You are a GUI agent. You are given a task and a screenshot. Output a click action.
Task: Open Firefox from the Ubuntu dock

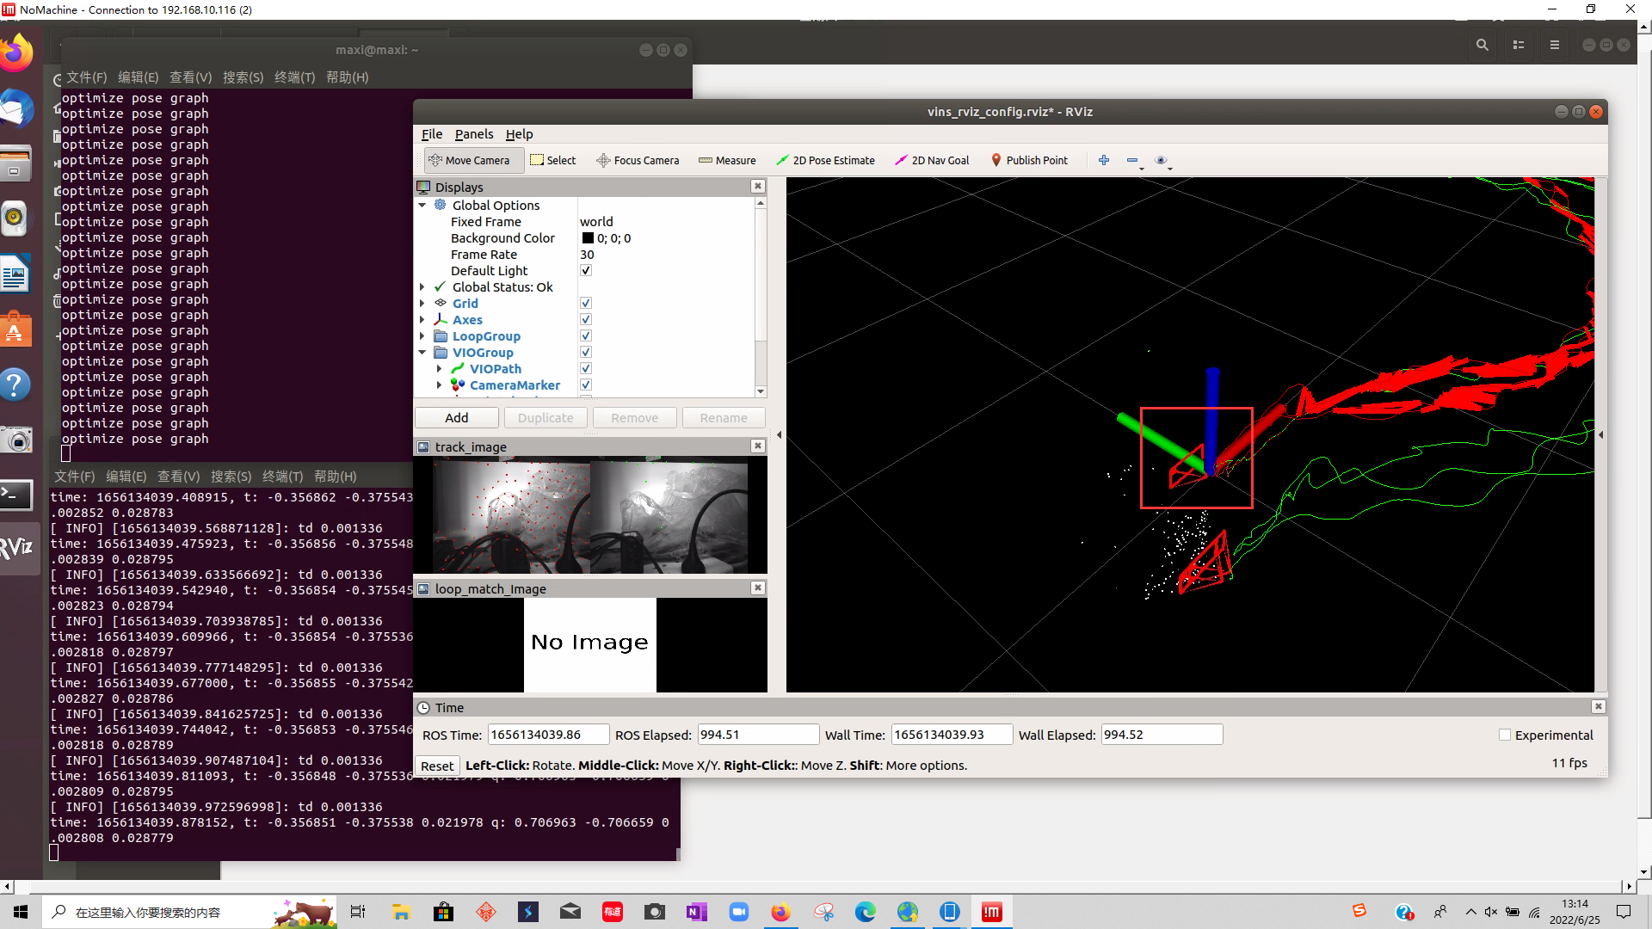(x=16, y=54)
